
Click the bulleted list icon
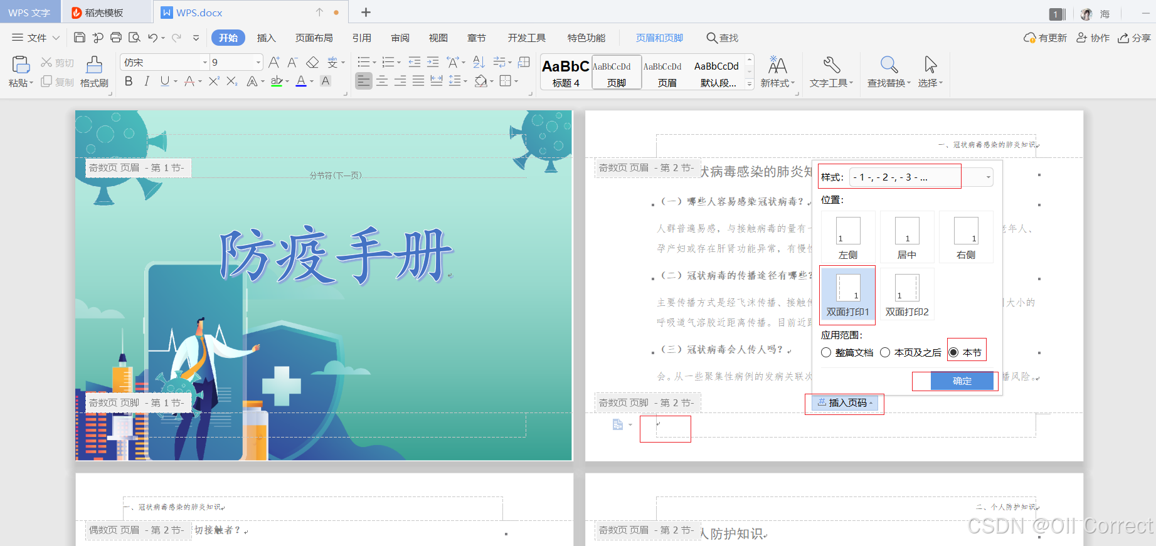coord(363,62)
